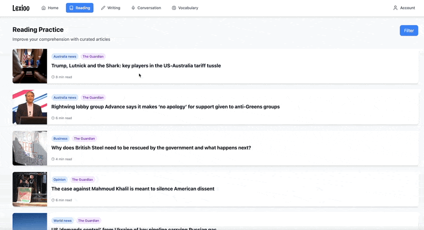
Task: Click the Account person icon
Action: 395,8
